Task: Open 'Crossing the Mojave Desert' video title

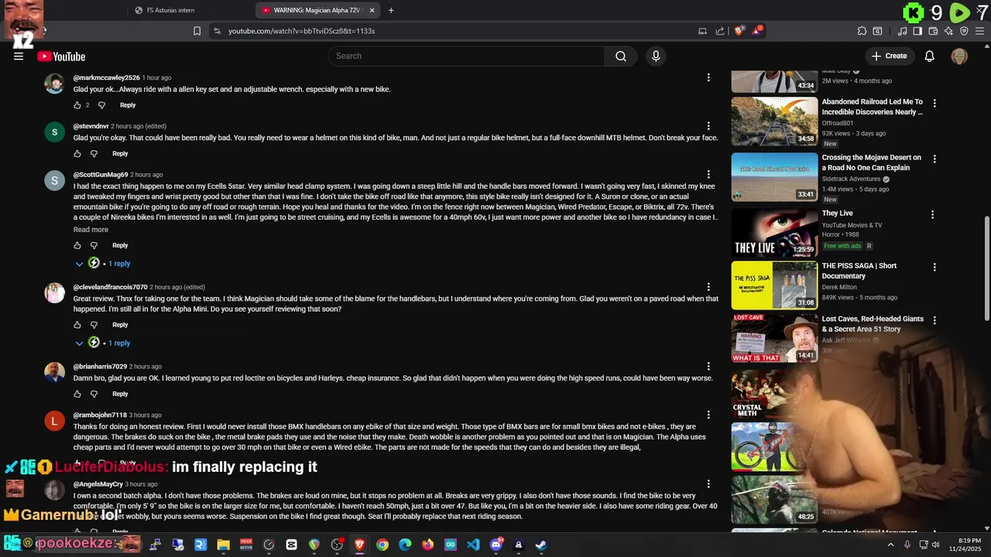Action: pos(872,162)
